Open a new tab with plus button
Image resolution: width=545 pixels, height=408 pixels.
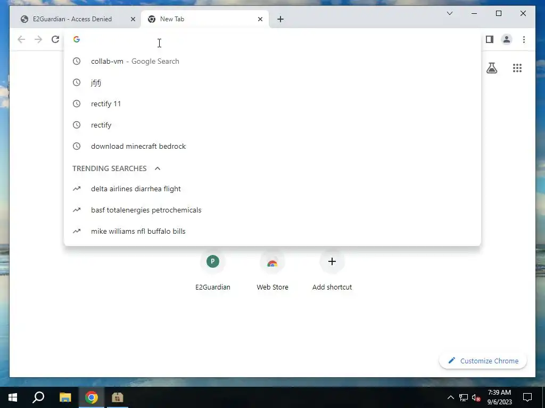tap(280, 19)
